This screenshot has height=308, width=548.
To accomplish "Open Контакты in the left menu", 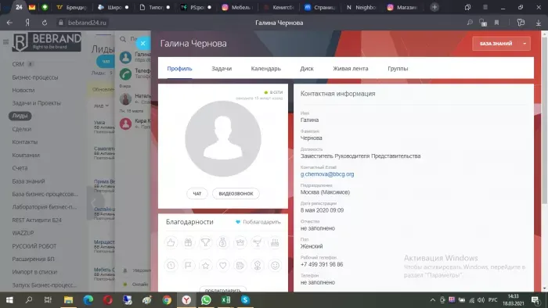I will (25, 142).
